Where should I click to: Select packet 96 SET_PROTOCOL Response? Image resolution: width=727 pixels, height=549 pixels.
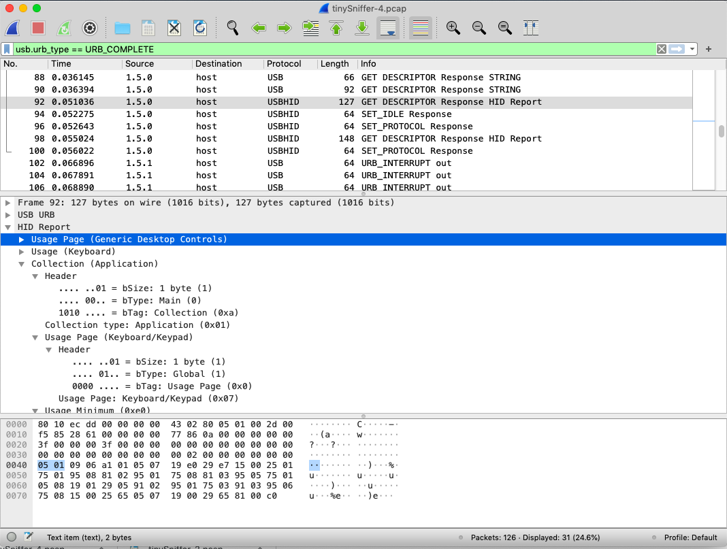click(x=346, y=126)
